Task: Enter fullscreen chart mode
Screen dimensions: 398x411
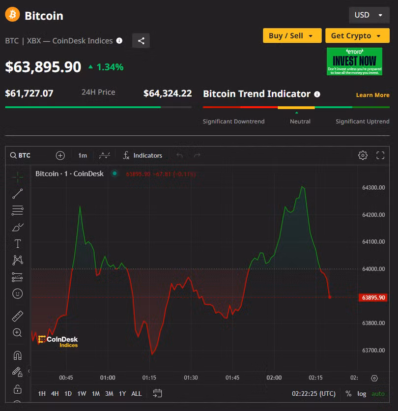Action: 380,155
